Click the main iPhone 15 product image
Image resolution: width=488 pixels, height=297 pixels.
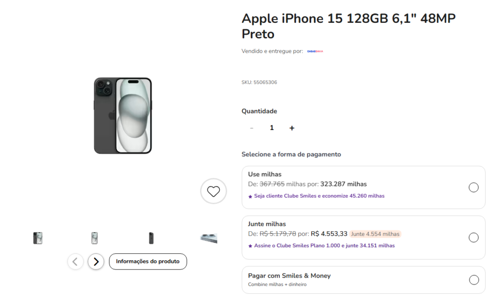click(122, 115)
